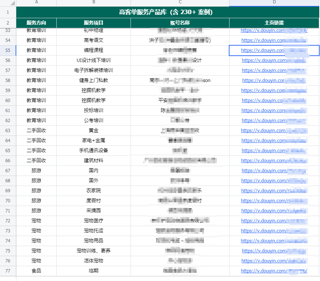Screen dimensions: 320x281
Task: Open the douyin link for 宠物医疗 row
Action: tap(263, 220)
